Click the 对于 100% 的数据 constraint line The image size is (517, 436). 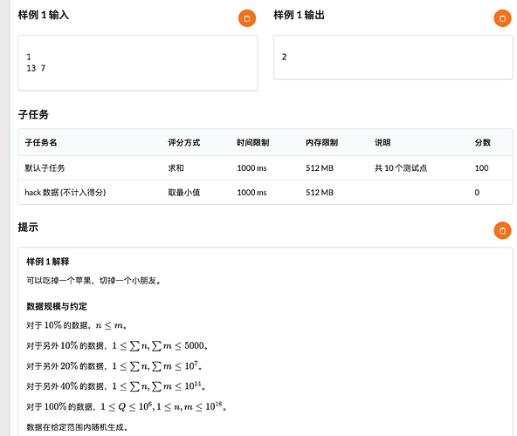pyautogui.click(x=126, y=406)
